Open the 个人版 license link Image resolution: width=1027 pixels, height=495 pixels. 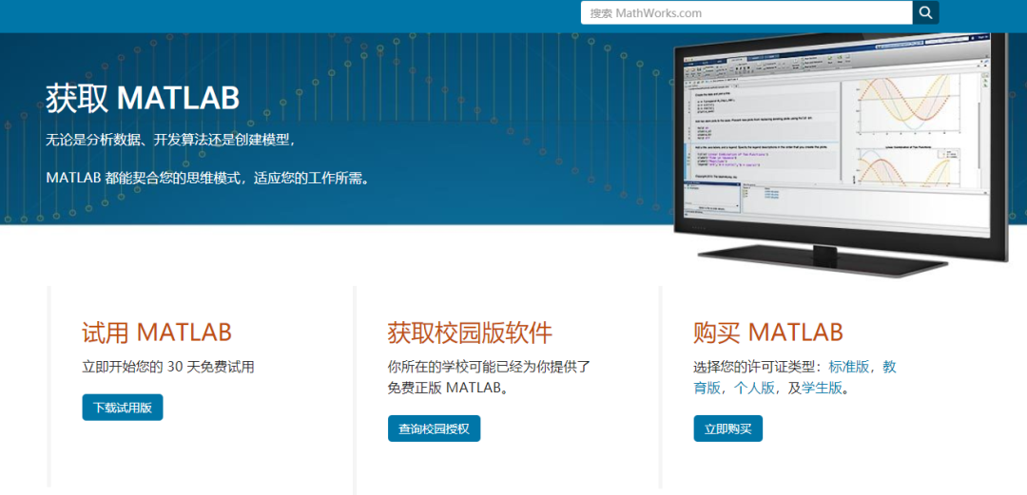[753, 388]
